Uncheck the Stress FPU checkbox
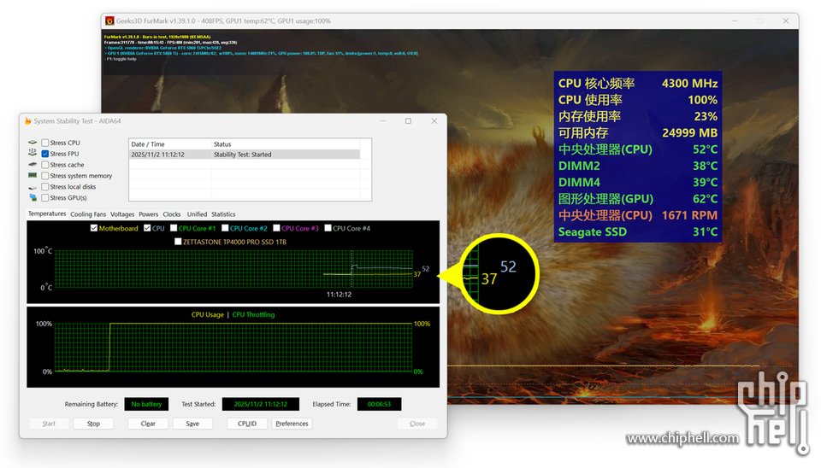821x468 pixels. pyautogui.click(x=45, y=154)
